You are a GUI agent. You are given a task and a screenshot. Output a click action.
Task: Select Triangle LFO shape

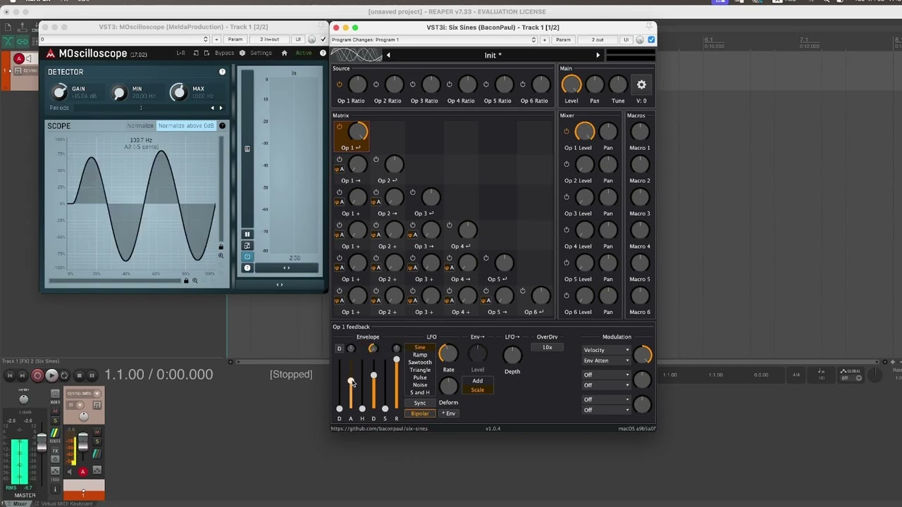(420, 370)
